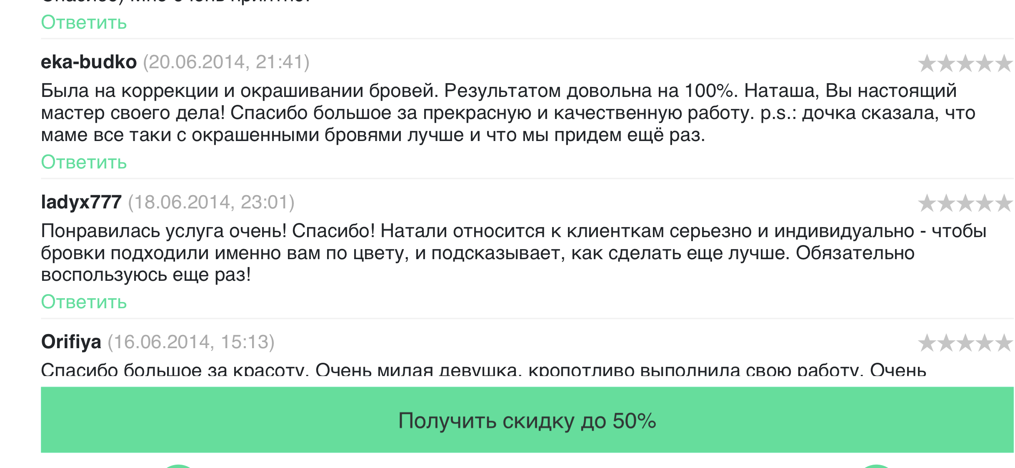Click first star of eka-budko's rating

click(927, 64)
